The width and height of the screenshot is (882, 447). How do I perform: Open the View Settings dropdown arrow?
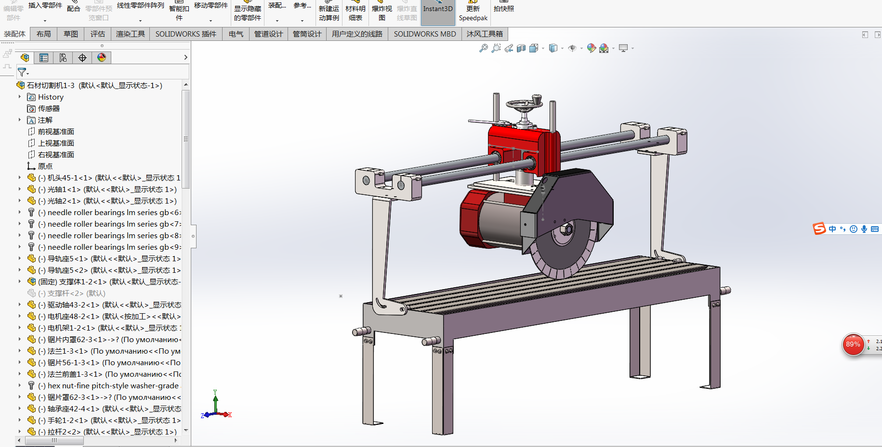tap(632, 49)
